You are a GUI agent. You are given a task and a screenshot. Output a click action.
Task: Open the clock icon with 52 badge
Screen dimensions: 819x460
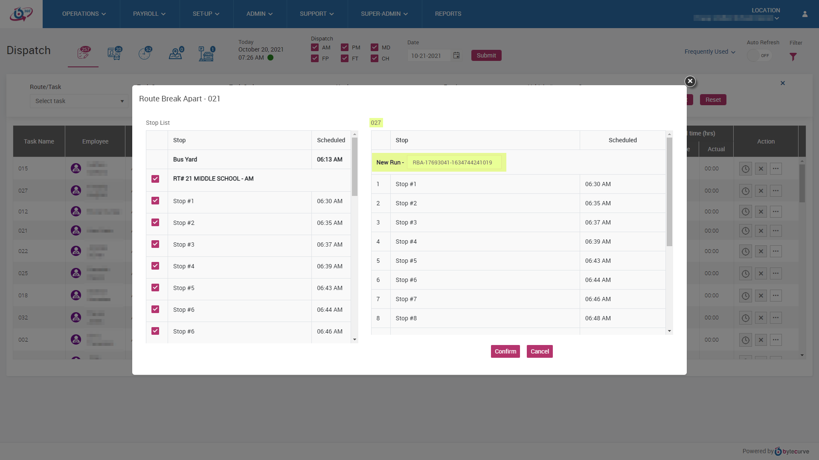[145, 54]
